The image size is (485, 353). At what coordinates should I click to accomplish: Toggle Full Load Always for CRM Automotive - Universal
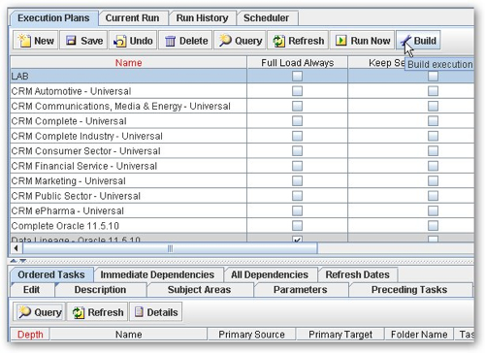tap(297, 91)
